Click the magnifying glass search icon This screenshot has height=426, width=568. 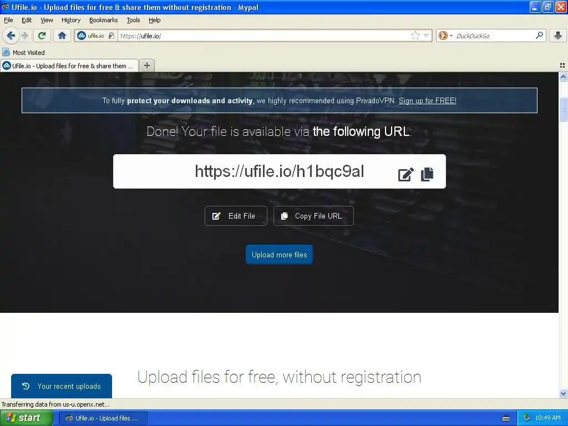[539, 35]
